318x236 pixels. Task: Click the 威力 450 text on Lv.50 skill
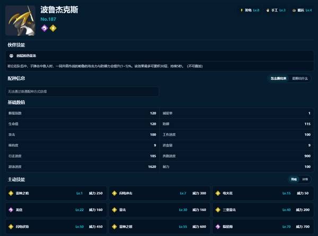click(96, 226)
